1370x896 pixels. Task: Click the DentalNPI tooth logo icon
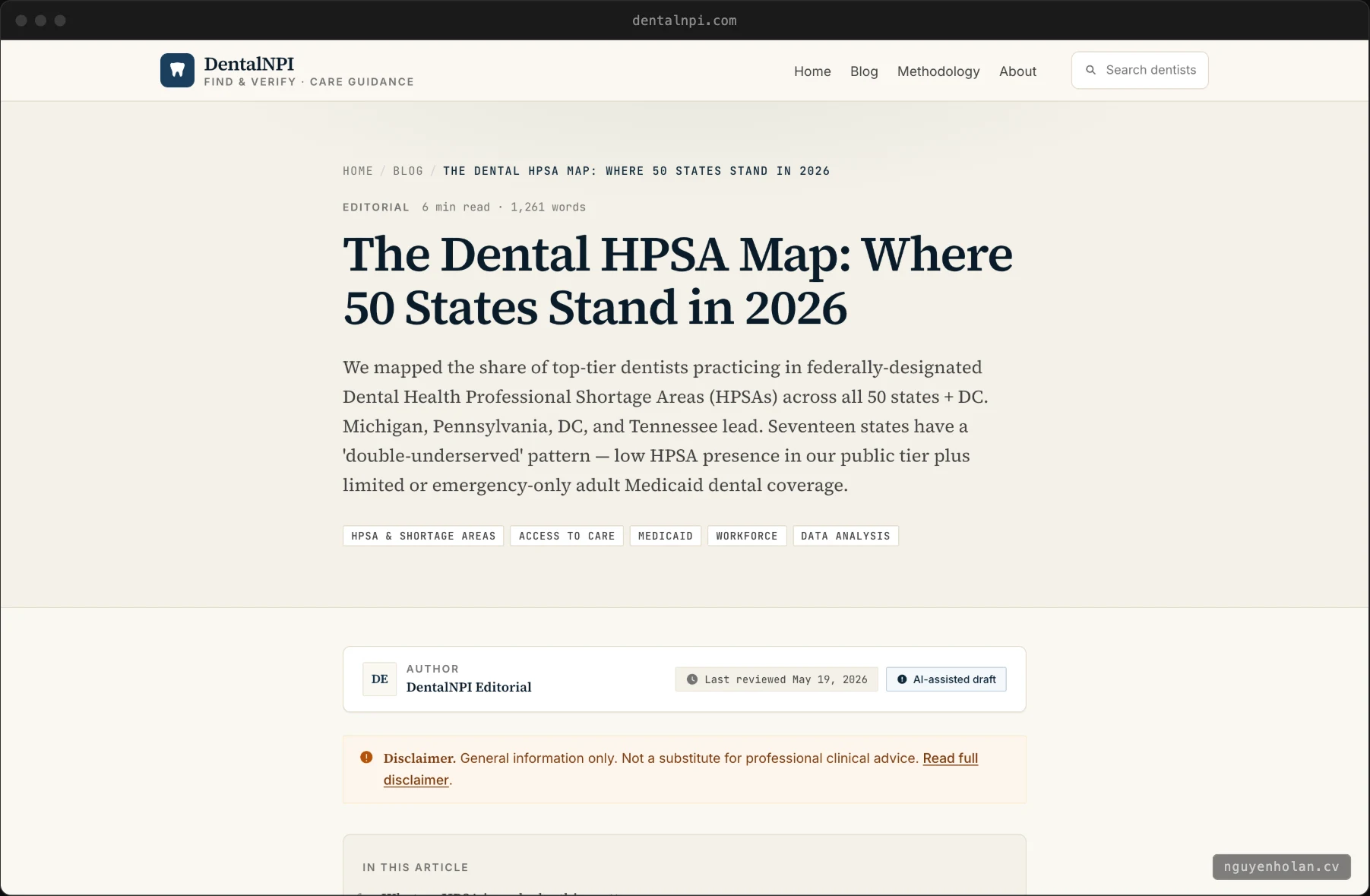[177, 70]
